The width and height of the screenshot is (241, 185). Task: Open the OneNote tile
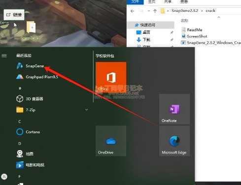[x=174, y=109]
